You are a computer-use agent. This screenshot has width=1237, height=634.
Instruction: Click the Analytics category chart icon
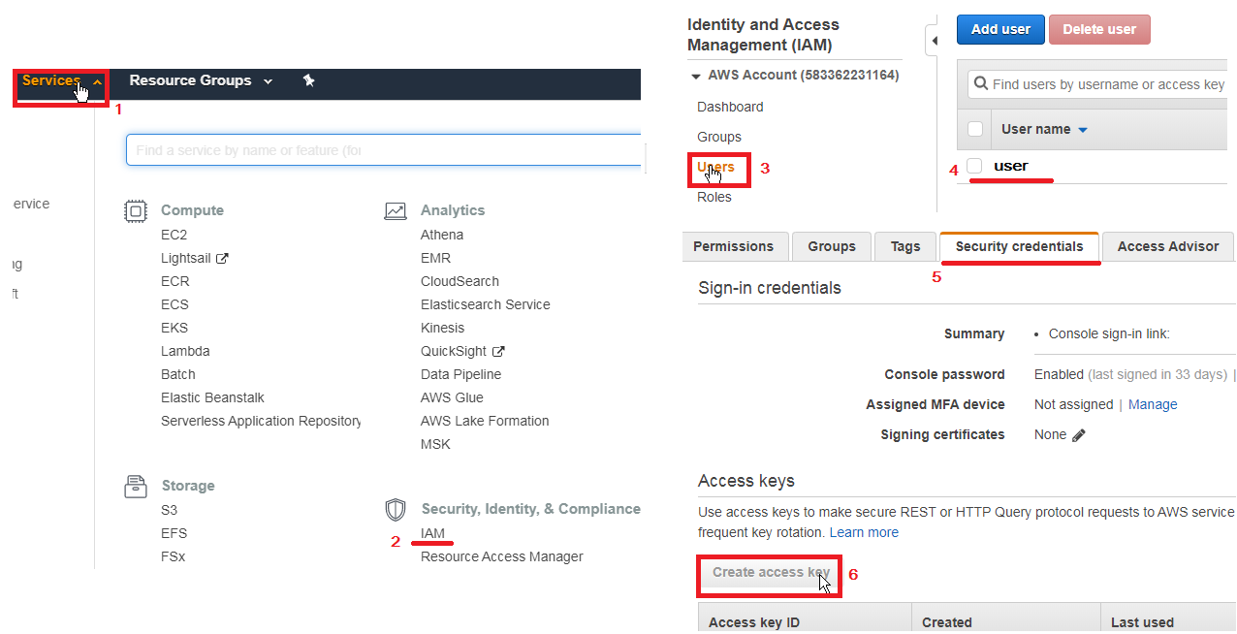396,210
